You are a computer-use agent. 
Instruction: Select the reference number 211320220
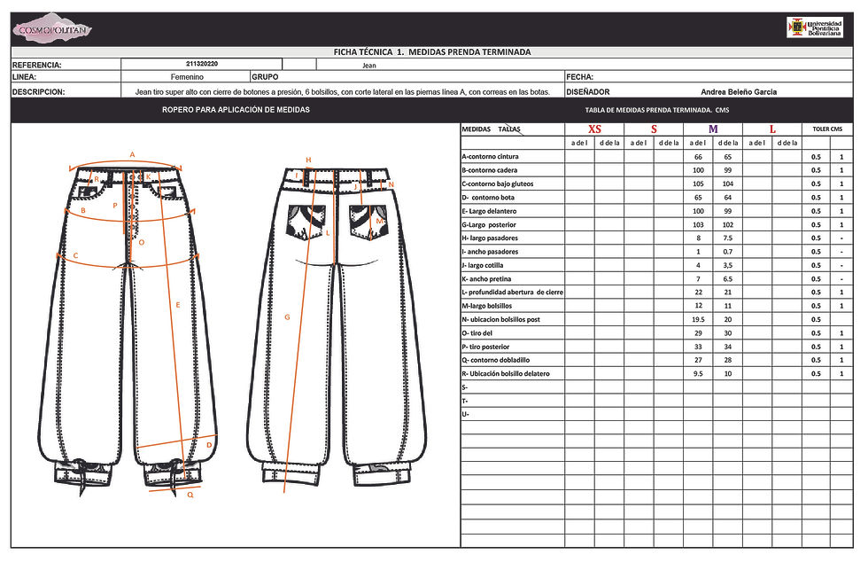[x=202, y=64]
